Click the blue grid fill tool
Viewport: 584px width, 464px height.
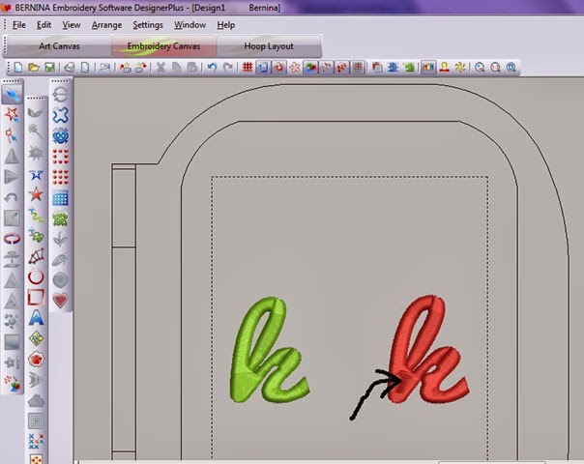pyautogui.click(x=60, y=198)
